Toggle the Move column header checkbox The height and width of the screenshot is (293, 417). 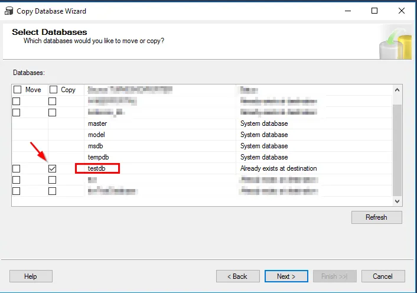pyautogui.click(x=18, y=90)
